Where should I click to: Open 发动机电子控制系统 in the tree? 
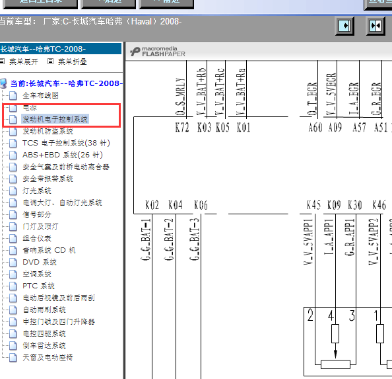(x=55, y=119)
